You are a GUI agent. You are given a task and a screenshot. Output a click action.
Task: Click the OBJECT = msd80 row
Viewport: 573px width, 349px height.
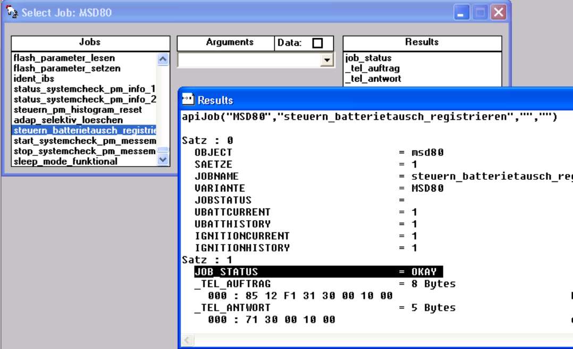pyautogui.click(x=319, y=152)
